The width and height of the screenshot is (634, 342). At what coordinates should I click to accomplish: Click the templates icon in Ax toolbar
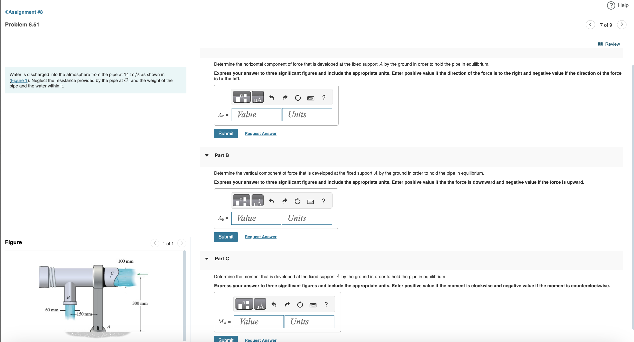(241, 97)
